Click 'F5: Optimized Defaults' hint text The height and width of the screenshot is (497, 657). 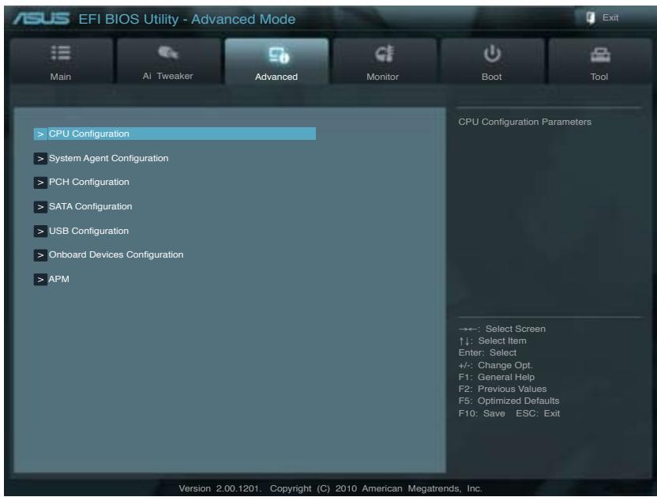coord(509,401)
